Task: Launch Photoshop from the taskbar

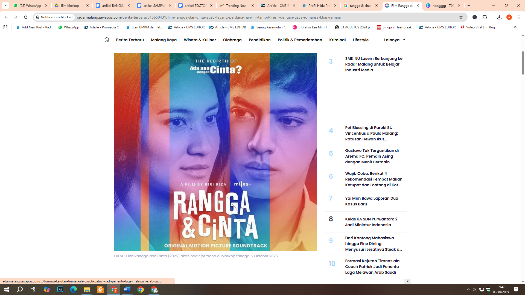Action: (60, 290)
